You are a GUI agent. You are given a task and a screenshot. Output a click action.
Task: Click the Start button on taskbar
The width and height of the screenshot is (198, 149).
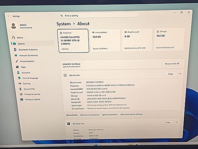[x=95, y=145]
